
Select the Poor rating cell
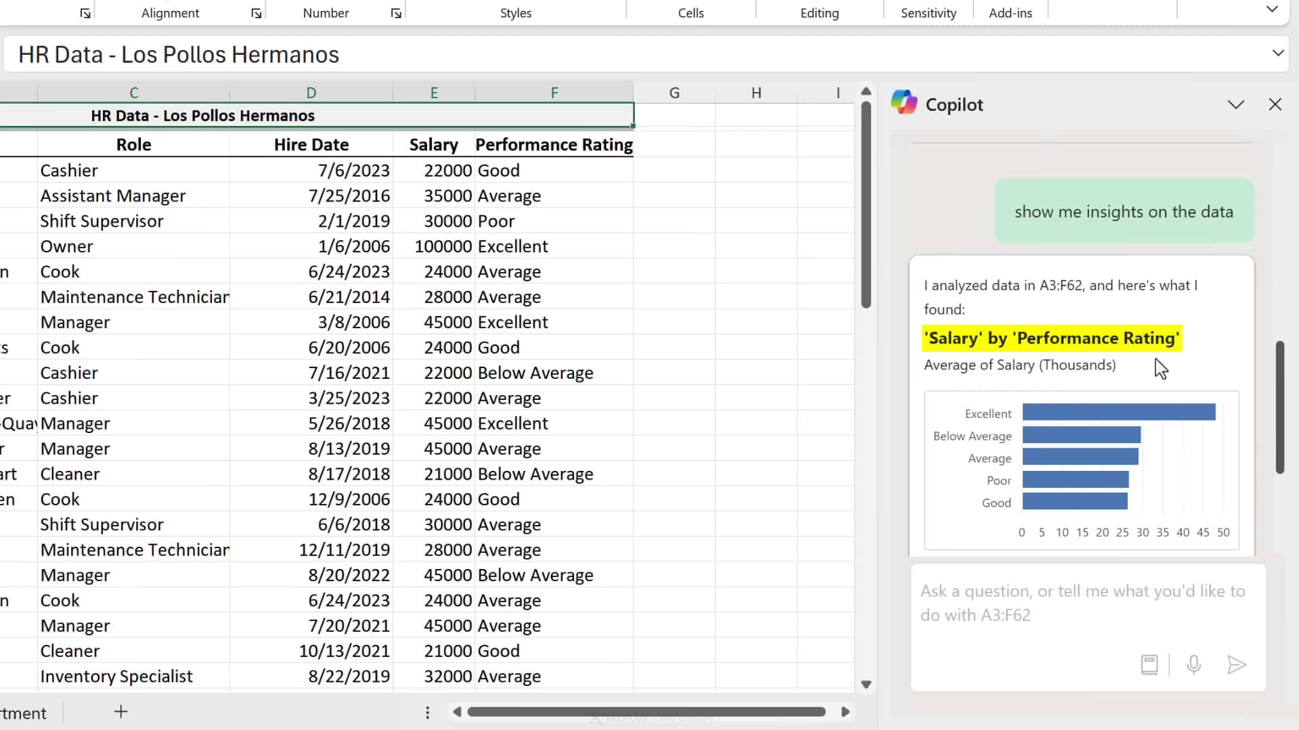coord(554,221)
